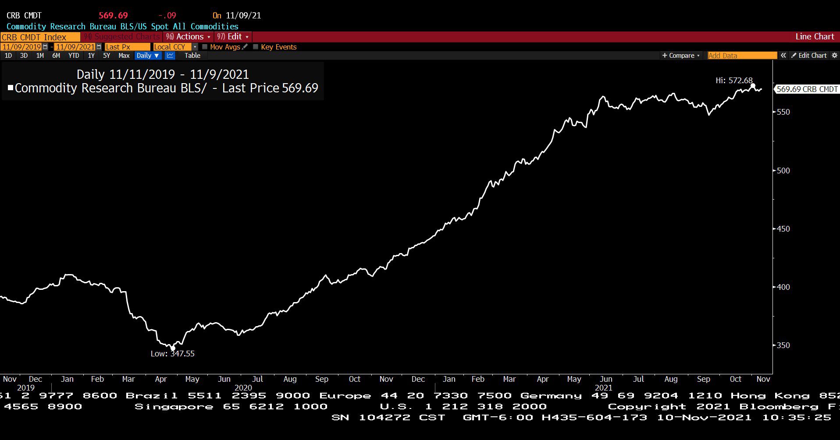Screen dimensions: 840x440
Task: Enable the Key Events checkbox
Action: [256, 47]
